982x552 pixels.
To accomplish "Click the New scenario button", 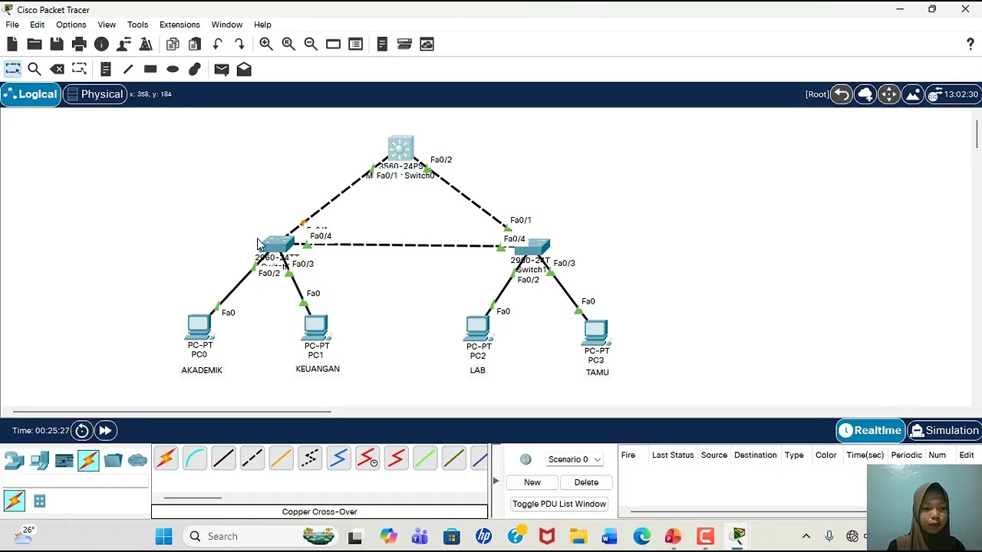I will 532,482.
